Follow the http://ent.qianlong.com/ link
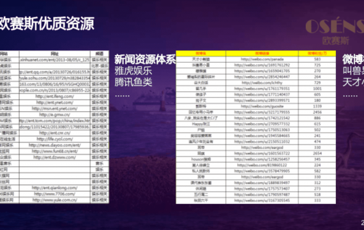The height and width of the screenshot is (230, 364). tap(55, 188)
